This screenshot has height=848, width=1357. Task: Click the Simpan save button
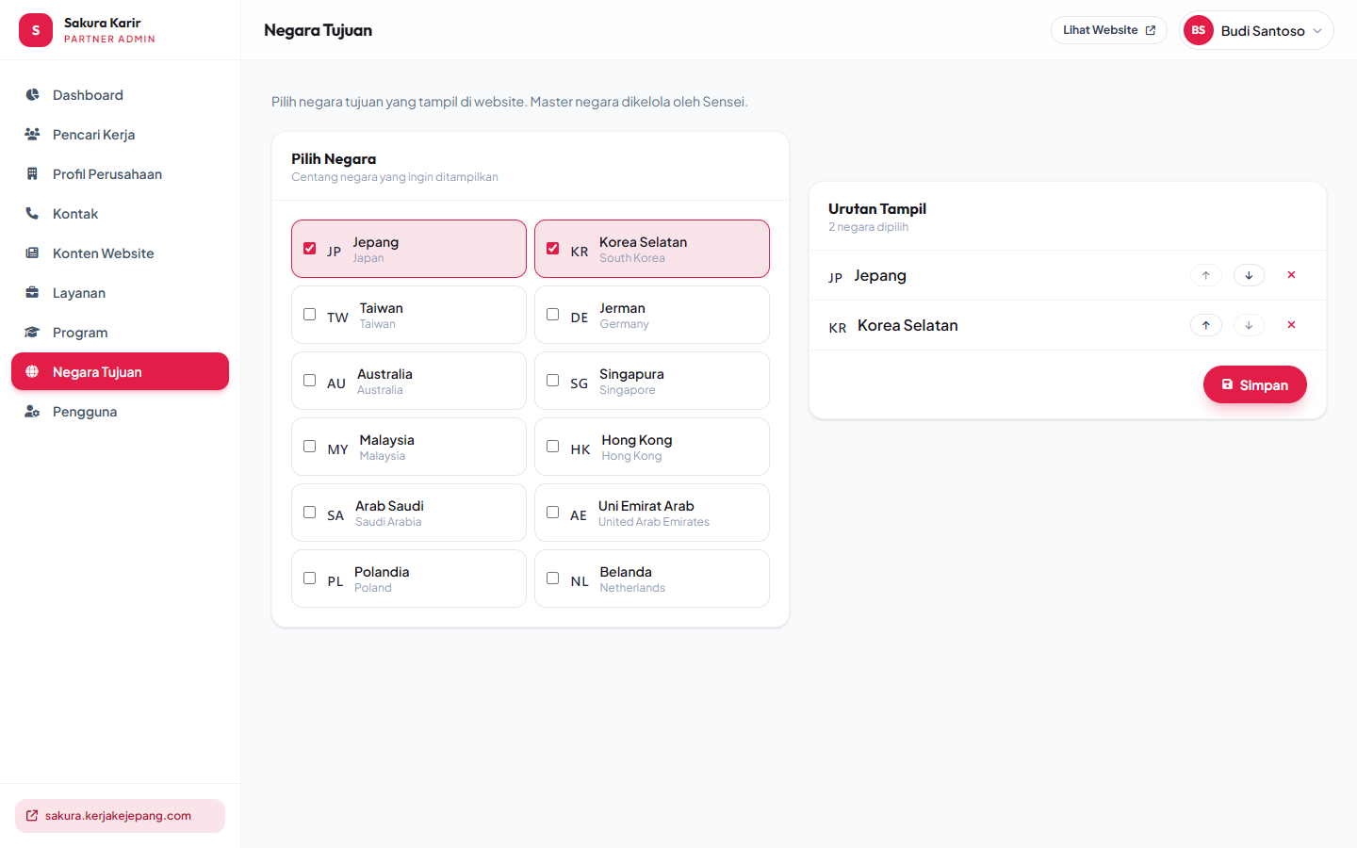coord(1254,384)
